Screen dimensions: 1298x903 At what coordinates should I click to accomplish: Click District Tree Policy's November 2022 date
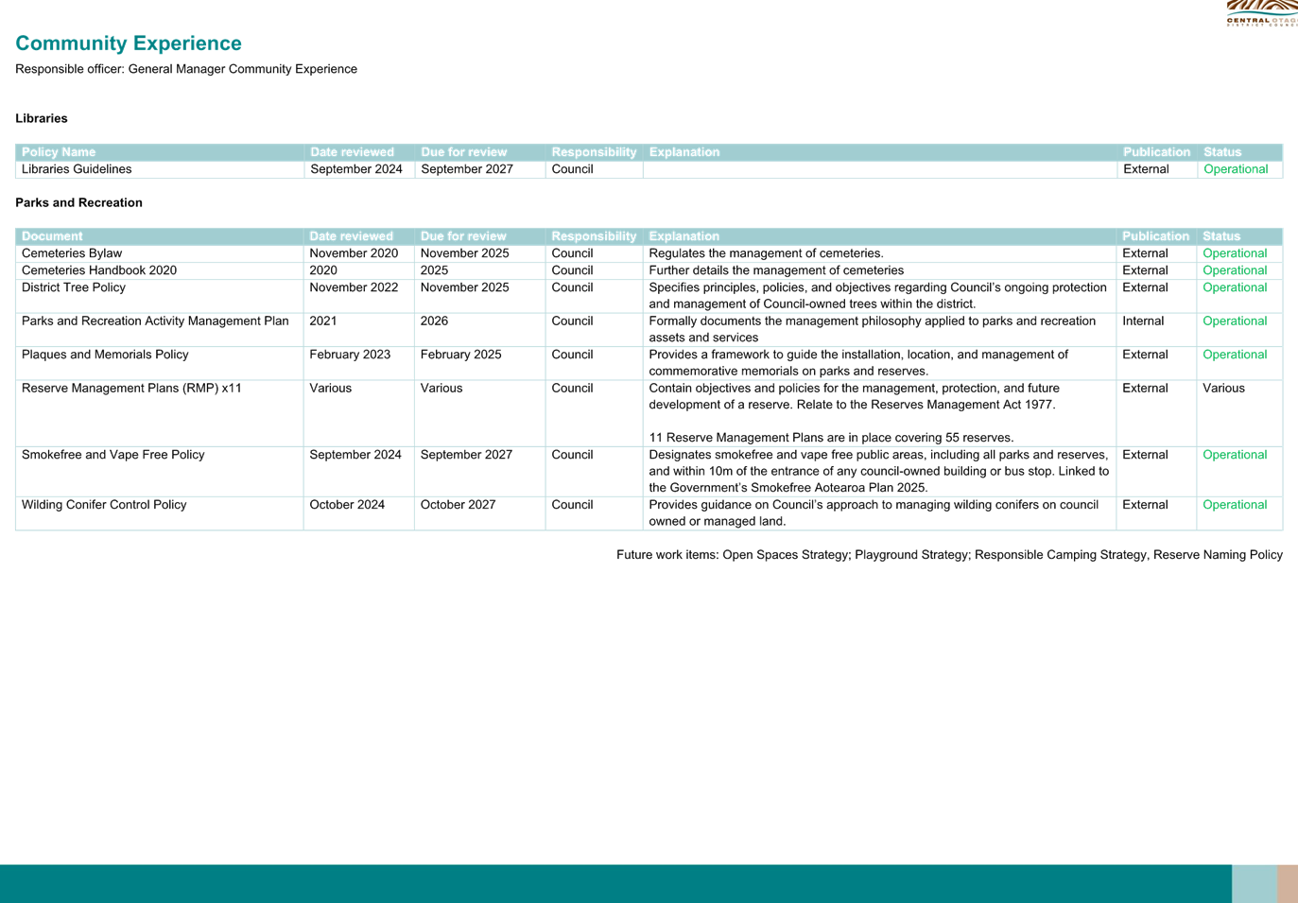coord(354,287)
